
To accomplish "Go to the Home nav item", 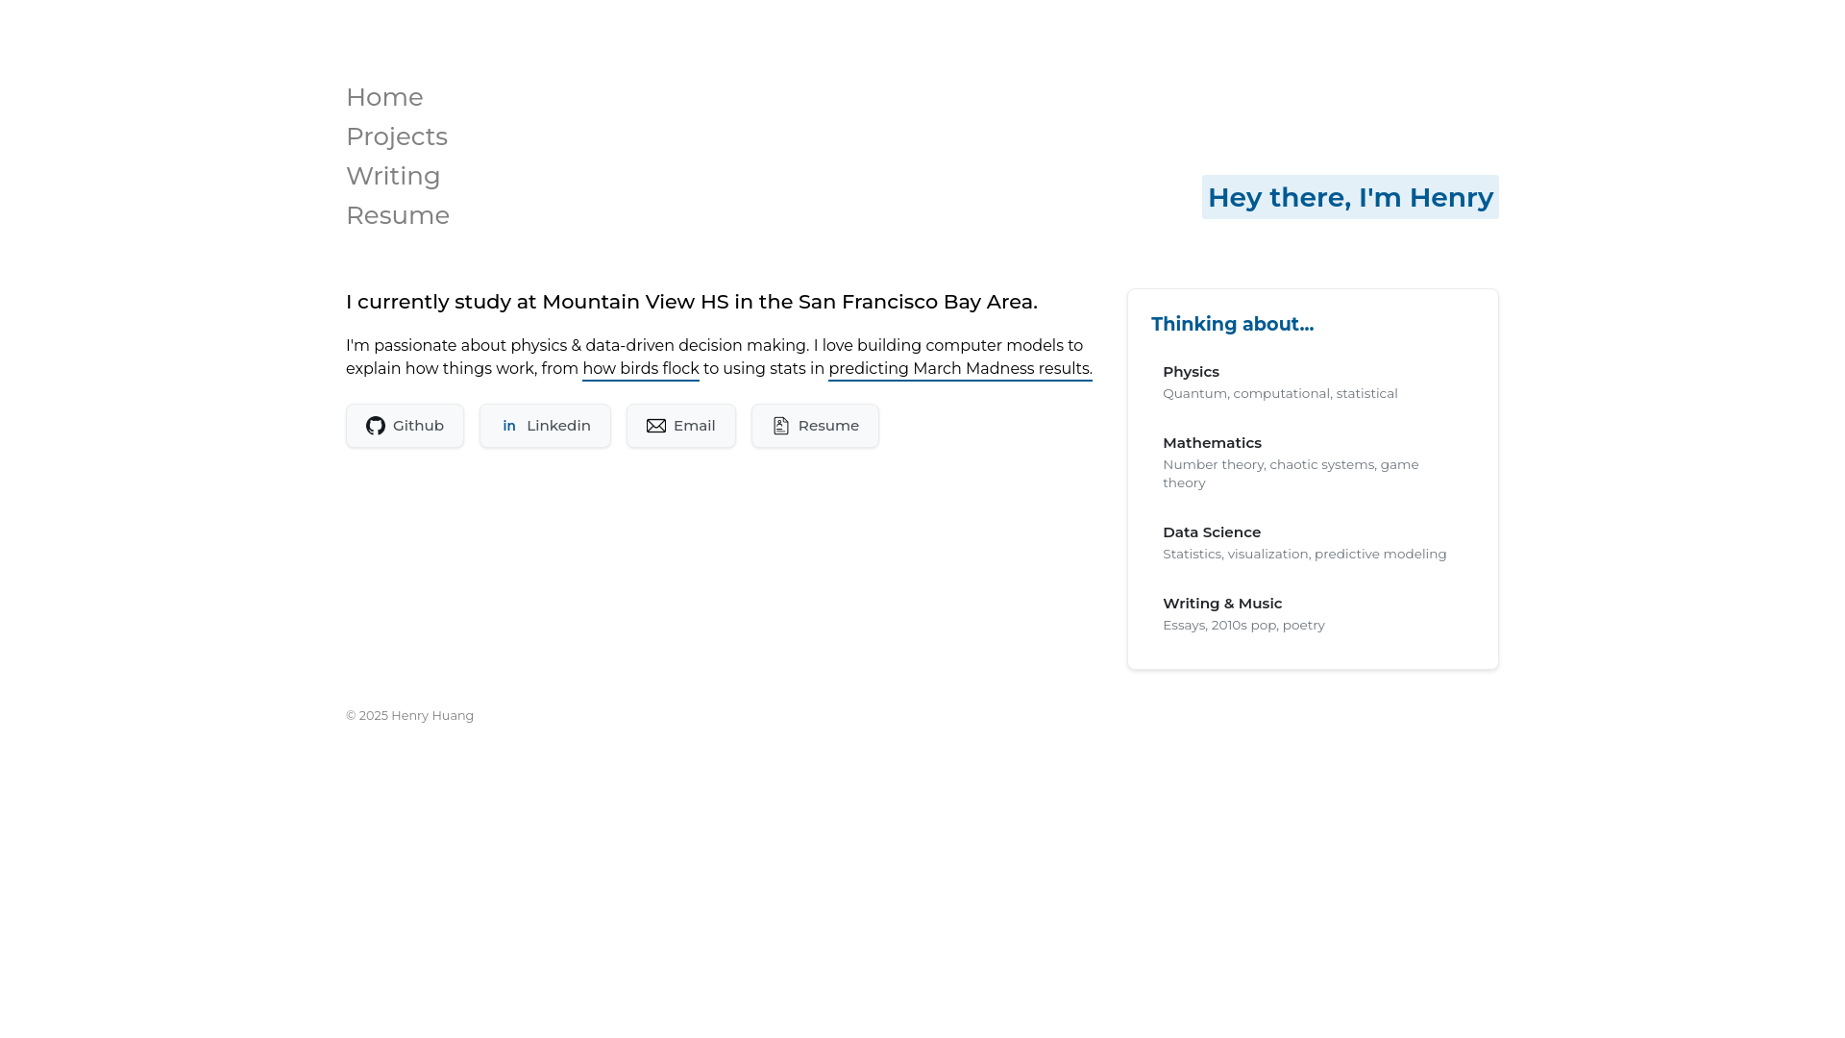I will 384,97.
